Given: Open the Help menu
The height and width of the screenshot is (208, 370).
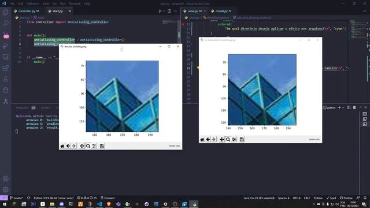Looking at the screenshot, I should pyautogui.click(x=87, y=3).
